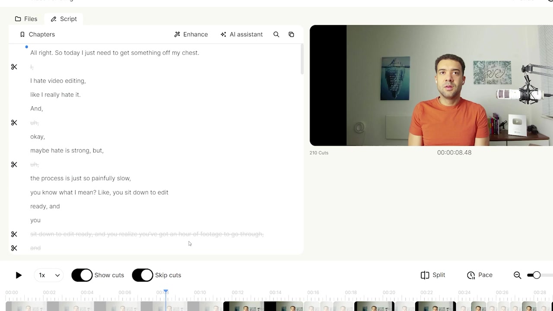The width and height of the screenshot is (553, 311).
Task: Open the 1x playback speed dropdown
Action: click(x=49, y=275)
